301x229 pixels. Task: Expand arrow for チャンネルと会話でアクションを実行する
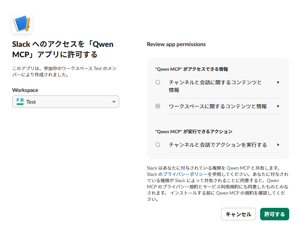coord(278,145)
